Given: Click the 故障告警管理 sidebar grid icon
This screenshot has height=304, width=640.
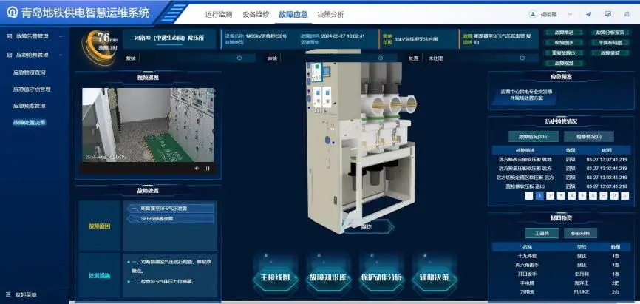Looking at the screenshot, I should click(x=9, y=36).
